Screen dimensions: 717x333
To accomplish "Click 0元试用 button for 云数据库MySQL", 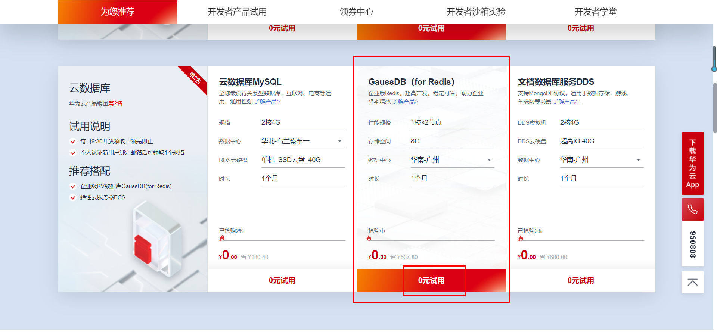I will pyautogui.click(x=282, y=280).
